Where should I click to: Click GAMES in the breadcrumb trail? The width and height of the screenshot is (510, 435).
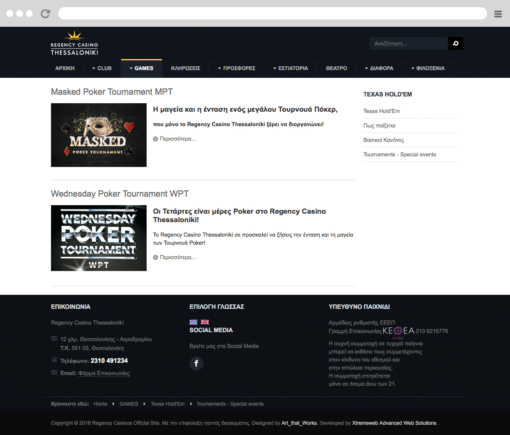click(129, 404)
